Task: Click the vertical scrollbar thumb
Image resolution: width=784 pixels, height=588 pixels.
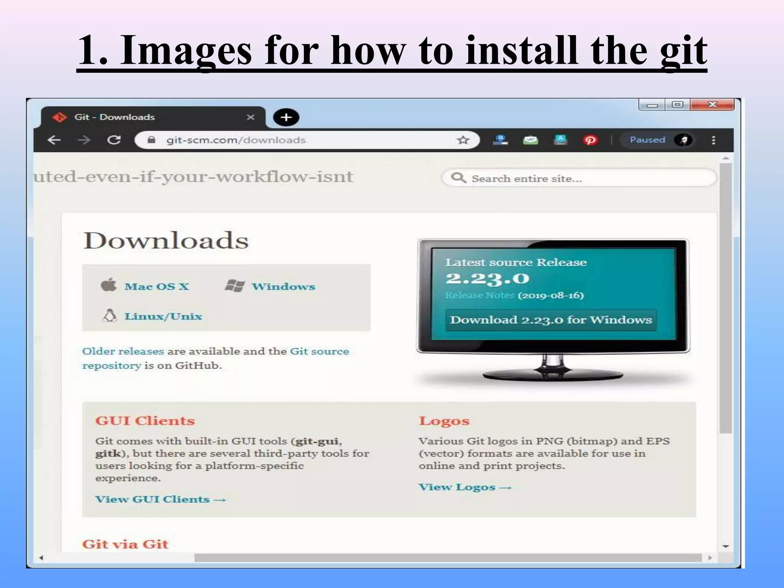Action: pos(725,299)
